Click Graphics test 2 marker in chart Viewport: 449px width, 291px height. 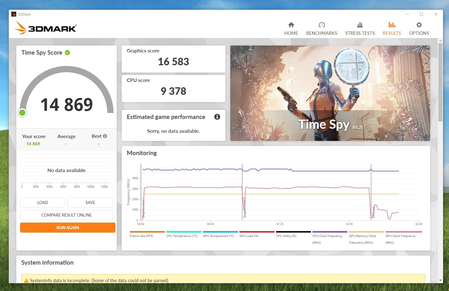tap(245, 208)
